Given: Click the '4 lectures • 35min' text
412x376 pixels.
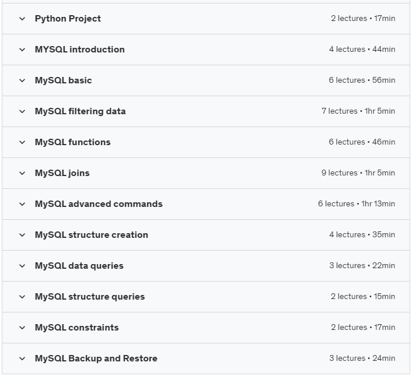Looking at the screenshot, I should click(x=362, y=235).
